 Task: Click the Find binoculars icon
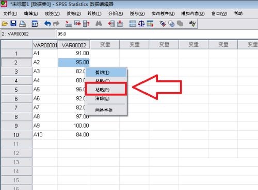[x=99, y=24]
